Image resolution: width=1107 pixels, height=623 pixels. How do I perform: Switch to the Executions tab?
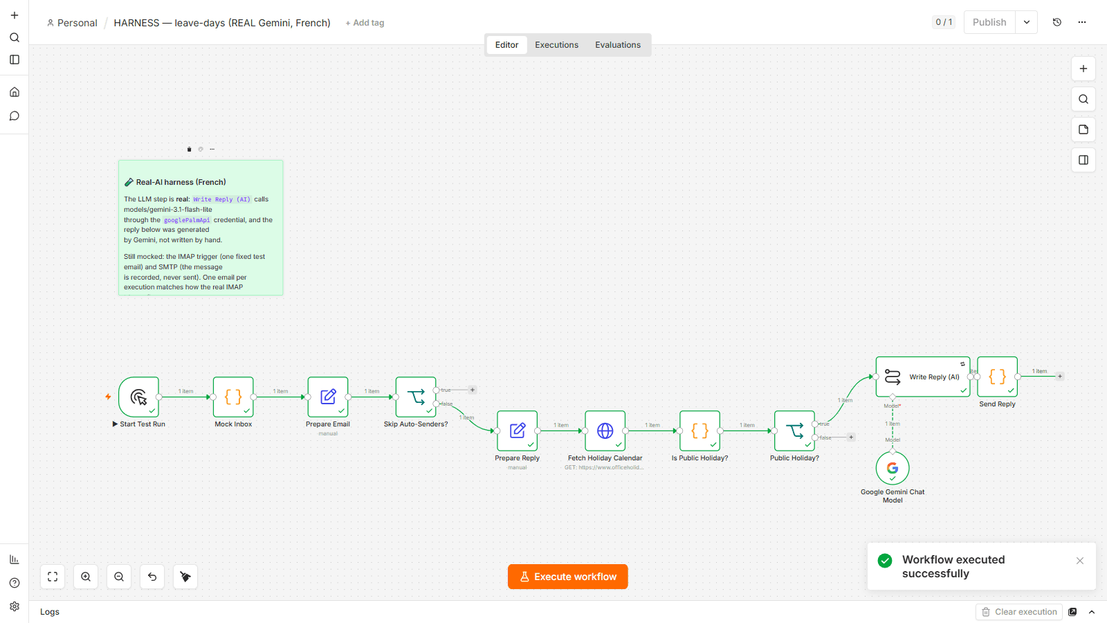556,45
